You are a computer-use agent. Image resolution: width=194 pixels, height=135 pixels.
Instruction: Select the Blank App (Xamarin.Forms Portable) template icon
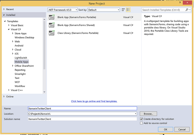pos(52,17)
